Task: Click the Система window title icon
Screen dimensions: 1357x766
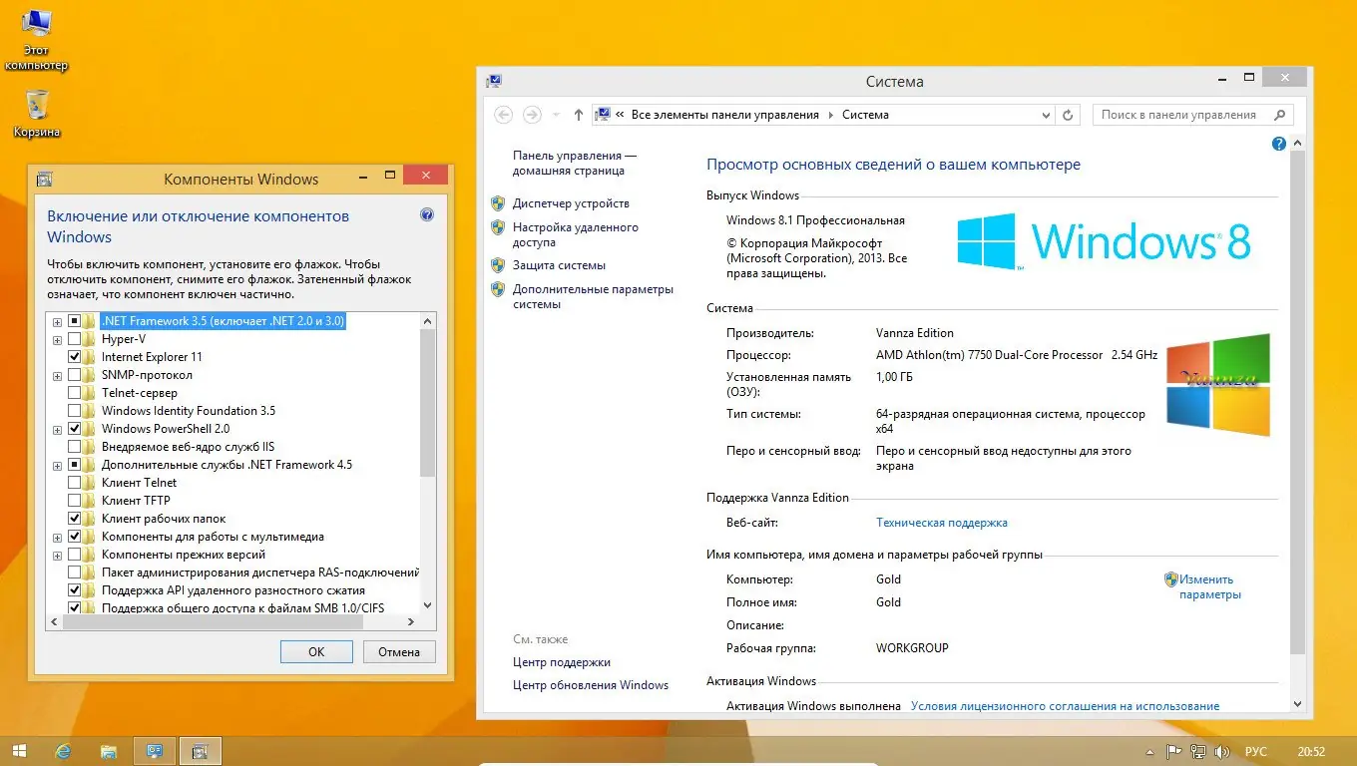Action: 493,82
